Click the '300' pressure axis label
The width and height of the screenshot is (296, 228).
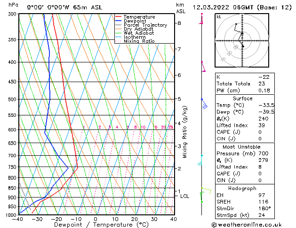click(x=13, y=14)
